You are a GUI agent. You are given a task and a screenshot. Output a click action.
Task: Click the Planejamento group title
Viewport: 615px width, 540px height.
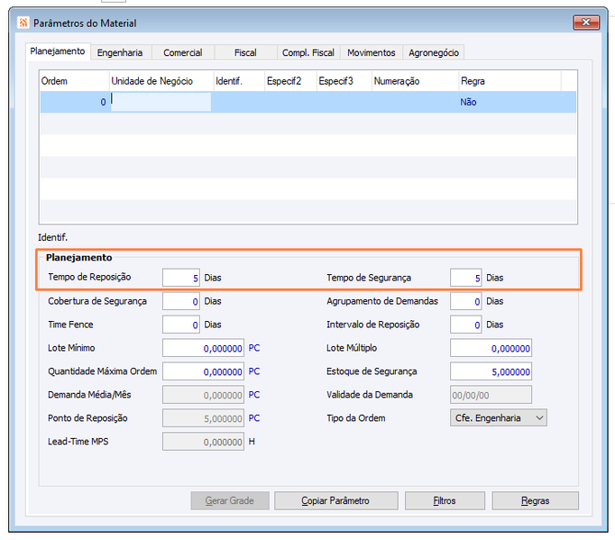point(78,258)
